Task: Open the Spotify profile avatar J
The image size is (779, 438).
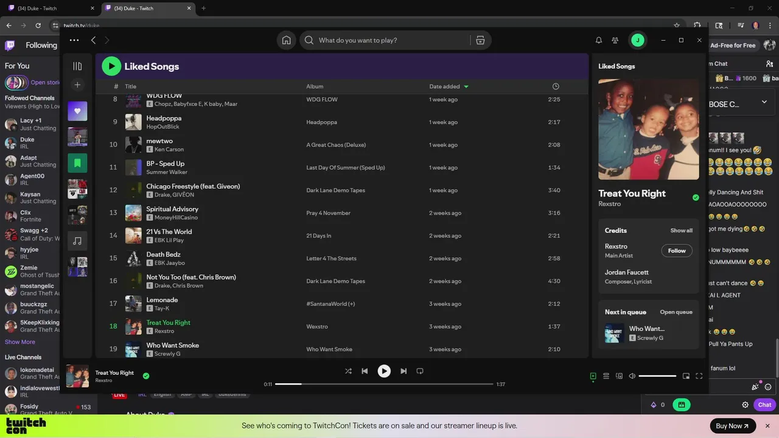Action: [x=637, y=40]
